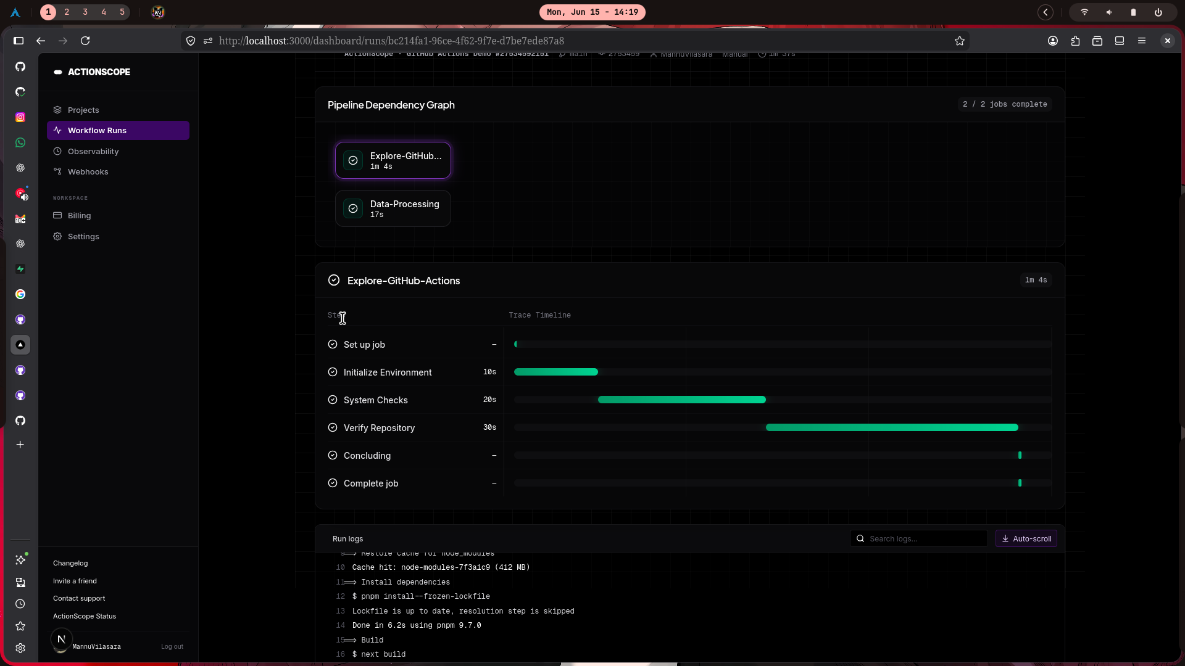1185x666 pixels.
Task: Open MannuVilasara user profile
Action: pos(96,646)
